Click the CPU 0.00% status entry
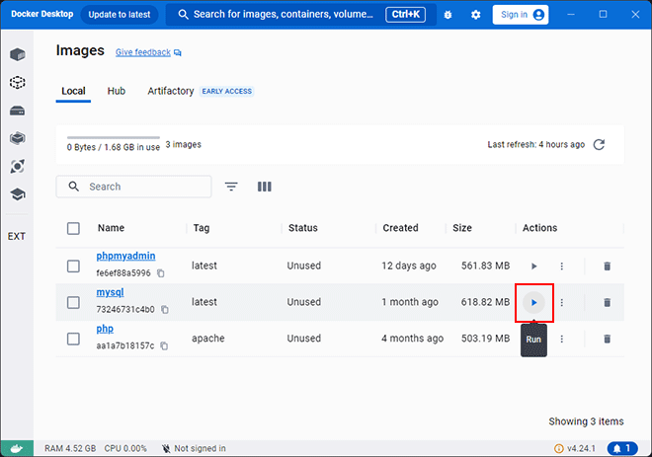This screenshot has width=652, height=457. (x=125, y=449)
